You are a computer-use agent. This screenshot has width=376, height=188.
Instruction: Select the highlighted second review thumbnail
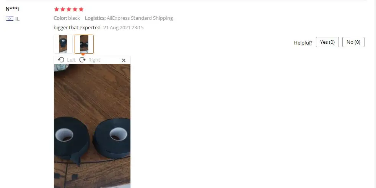84,44
